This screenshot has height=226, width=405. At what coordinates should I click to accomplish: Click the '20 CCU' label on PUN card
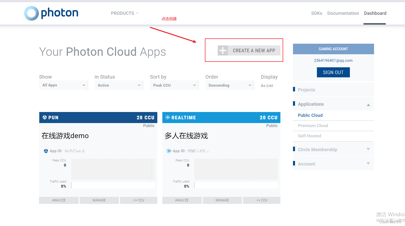[x=145, y=118]
